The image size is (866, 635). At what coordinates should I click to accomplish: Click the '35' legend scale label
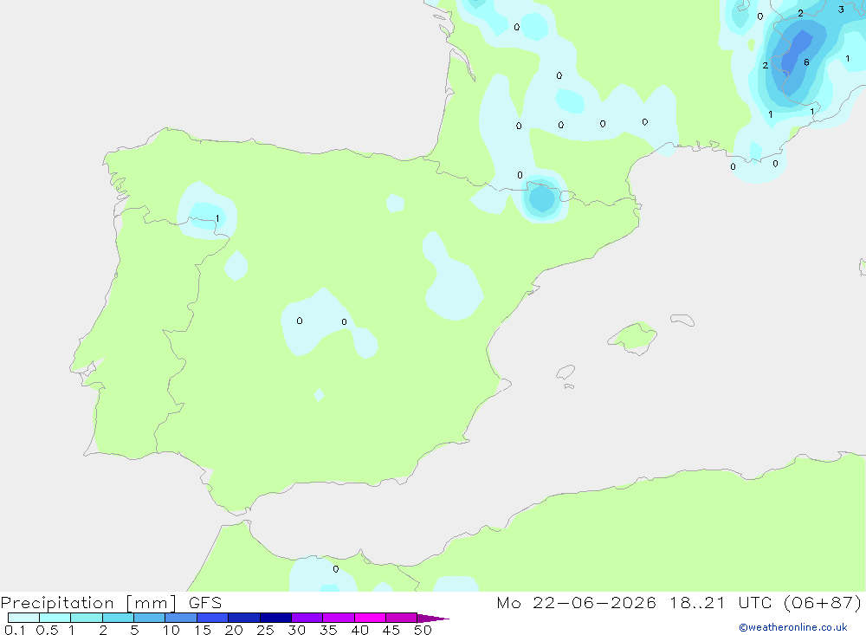[328, 630]
